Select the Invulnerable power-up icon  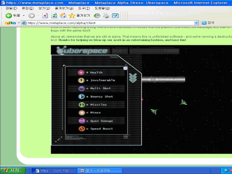tap(81, 80)
